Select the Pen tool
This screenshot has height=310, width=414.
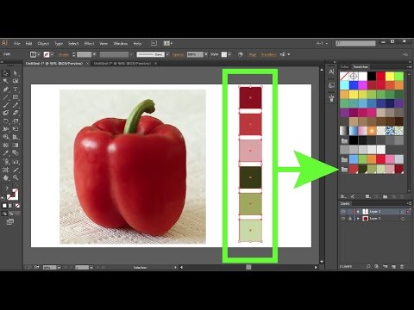click(6, 90)
